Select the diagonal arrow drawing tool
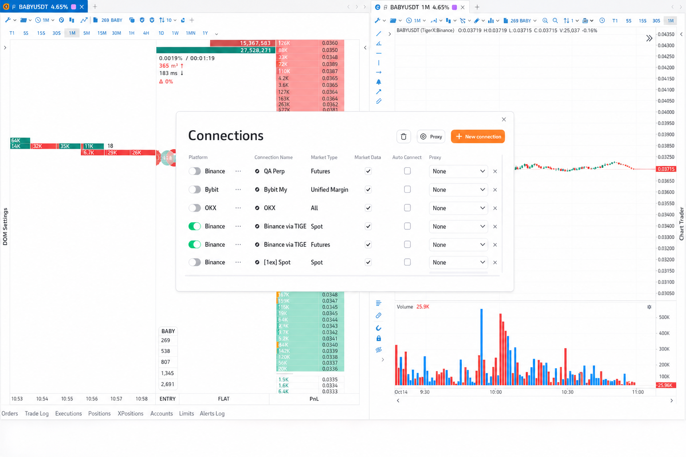Viewport: 686px width, 457px height. click(379, 91)
